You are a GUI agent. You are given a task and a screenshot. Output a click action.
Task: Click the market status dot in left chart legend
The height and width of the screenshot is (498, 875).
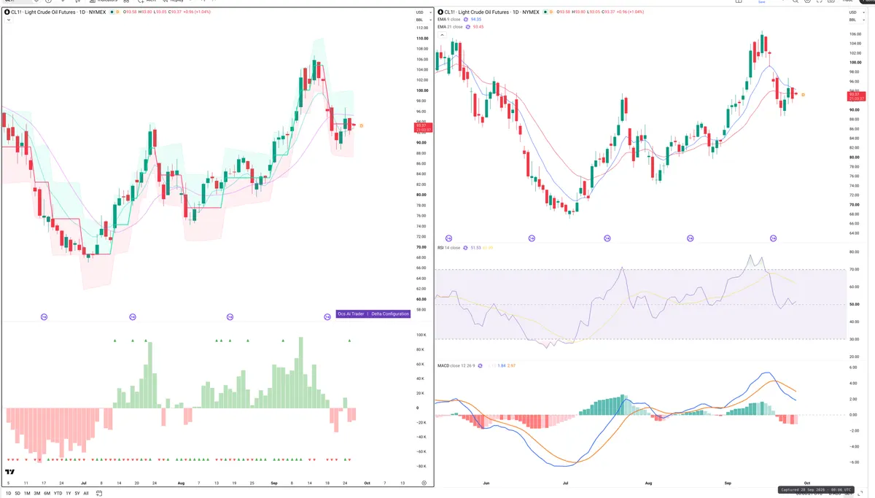(x=112, y=12)
